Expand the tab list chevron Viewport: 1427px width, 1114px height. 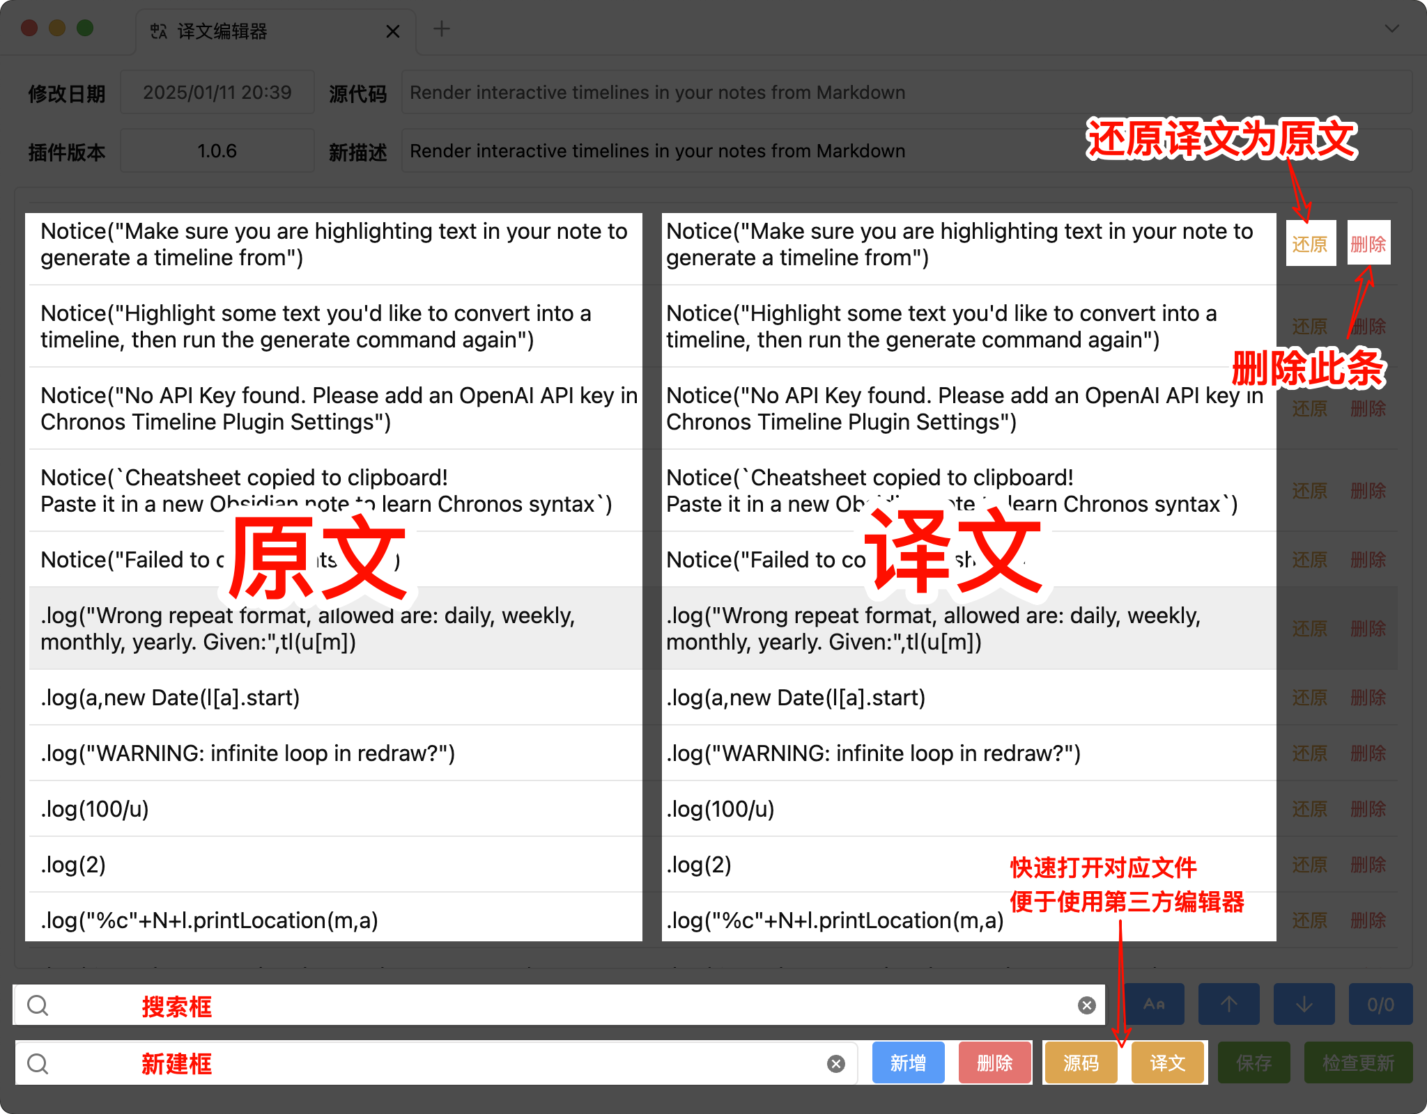(1392, 29)
